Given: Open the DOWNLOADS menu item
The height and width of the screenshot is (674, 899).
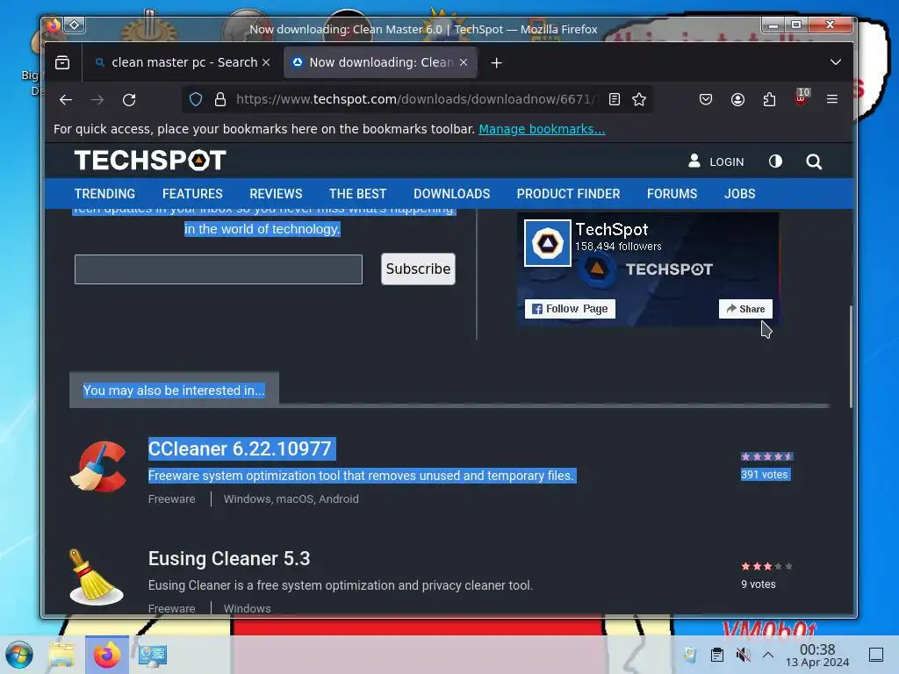Looking at the screenshot, I should 452,194.
